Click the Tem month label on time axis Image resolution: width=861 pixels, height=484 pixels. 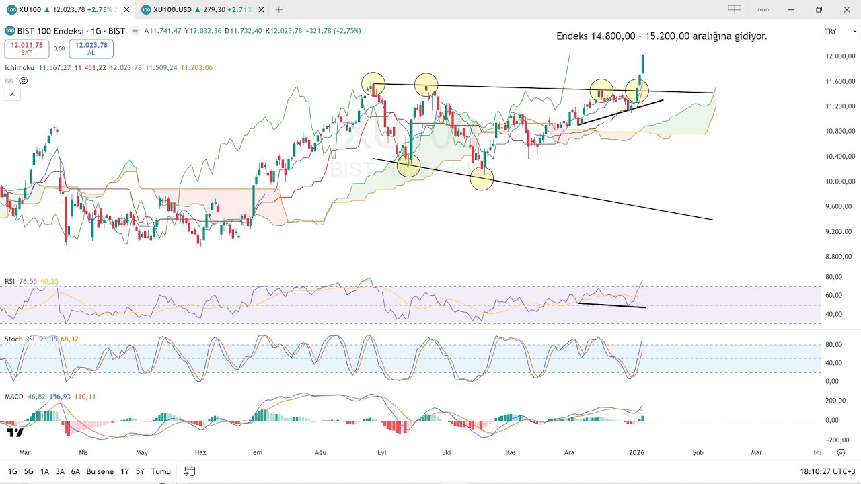(x=256, y=453)
